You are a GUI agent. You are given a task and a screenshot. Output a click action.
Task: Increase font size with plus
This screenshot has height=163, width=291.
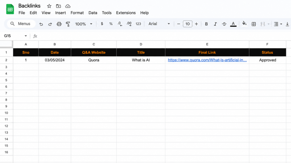[x=196, y=24]
